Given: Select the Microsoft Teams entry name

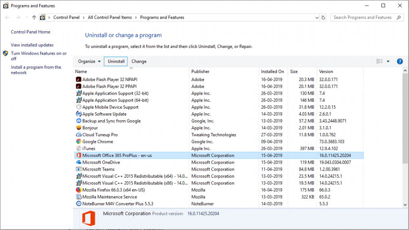Looking at the screenshot, I should (x=98, y=169).
